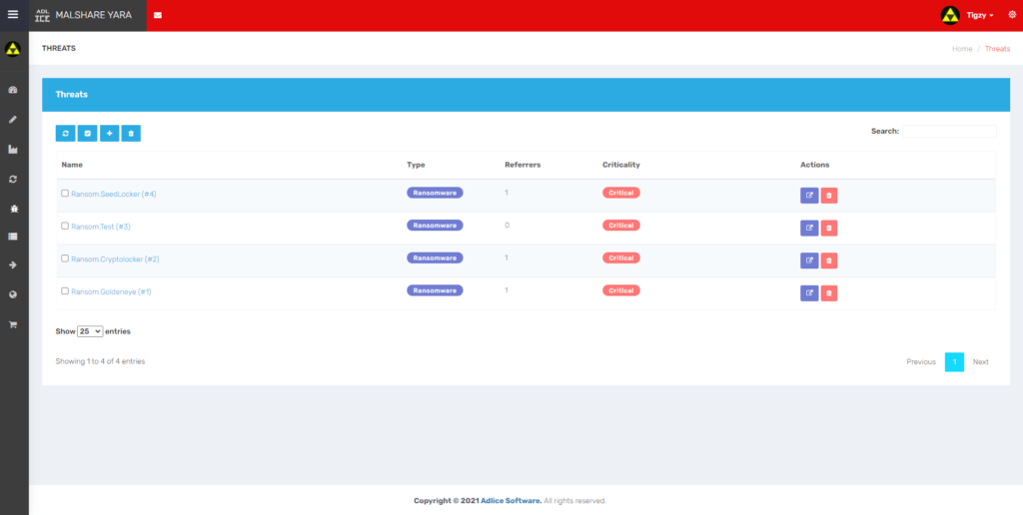This screenshot has height=515, width=1023.
Task: Click the refresh button above the table
Action: (65, 133)
